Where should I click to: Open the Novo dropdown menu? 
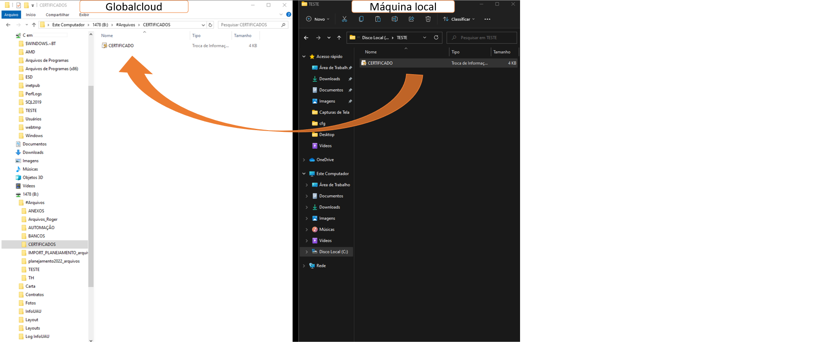318,19
